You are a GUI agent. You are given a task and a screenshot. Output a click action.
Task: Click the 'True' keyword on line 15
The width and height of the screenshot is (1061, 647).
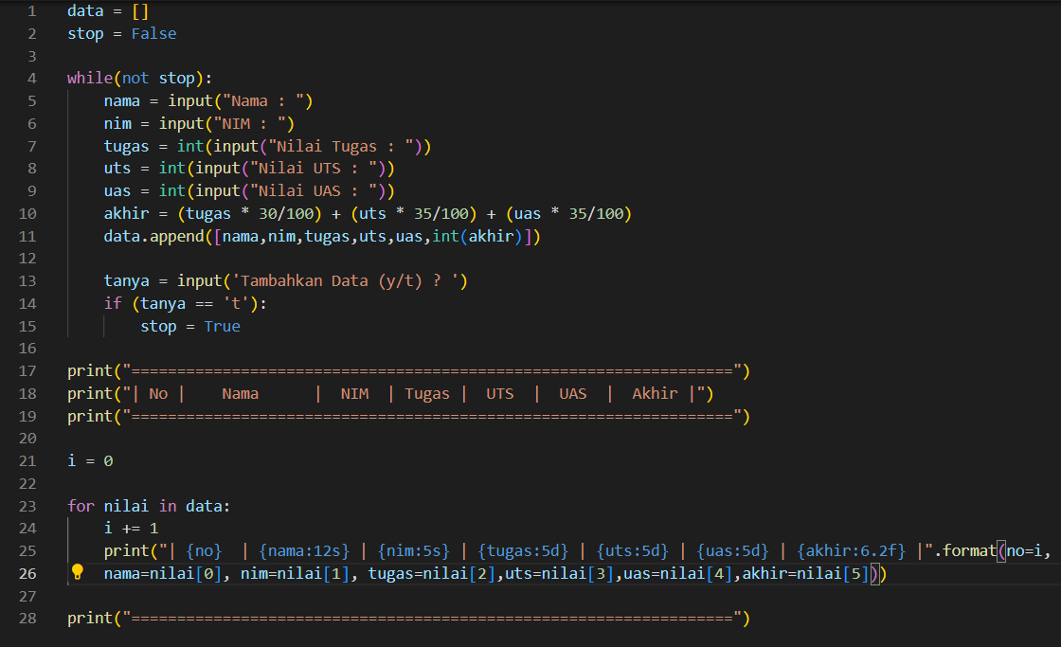coord(222,326)
